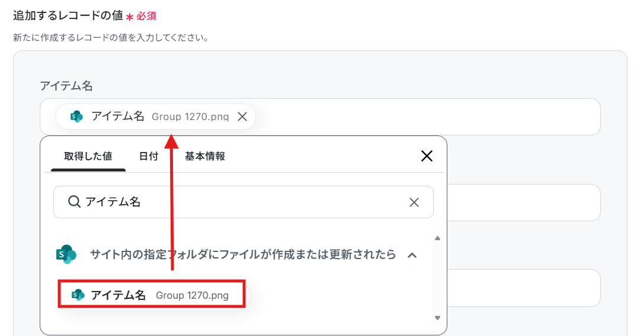Click empty area of アイテム名 value field
Screen dimensions: 634x336
tap(427, 117)
